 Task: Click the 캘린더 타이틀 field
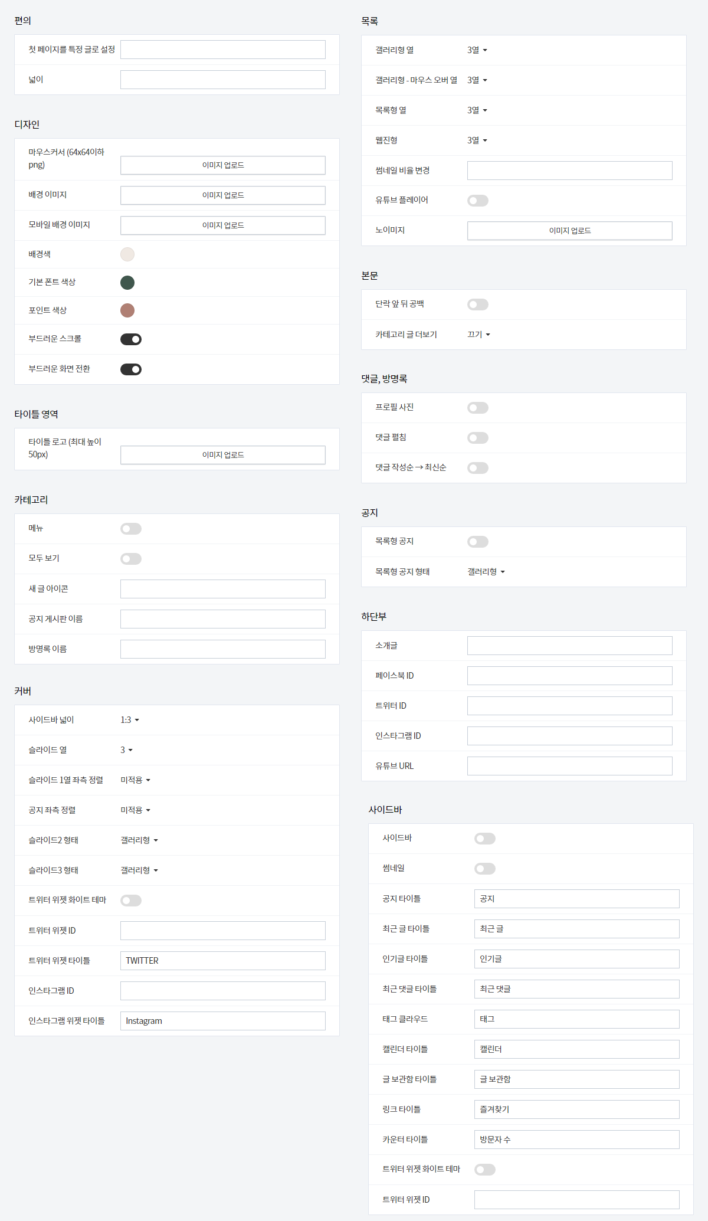577,1049
